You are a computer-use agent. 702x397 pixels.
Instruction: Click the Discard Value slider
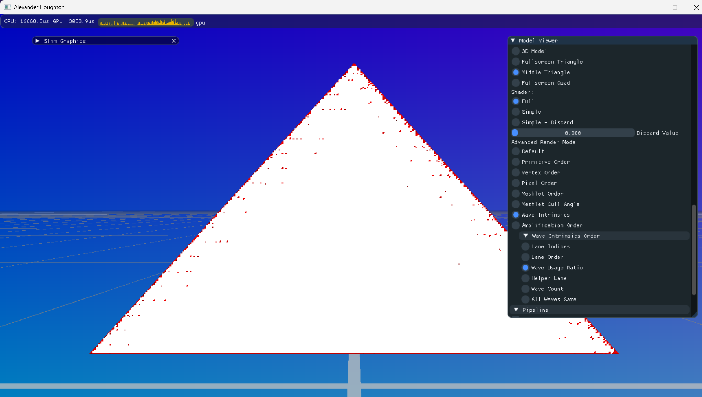tap(573, 133)
